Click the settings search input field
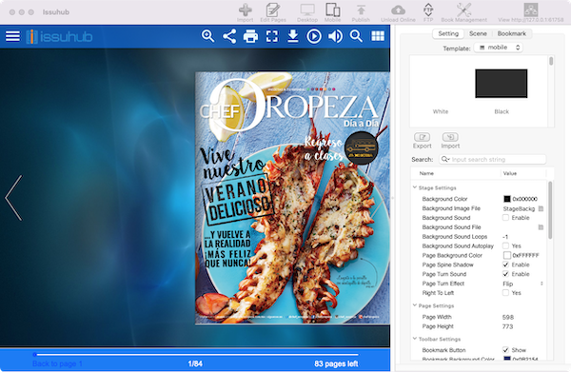Viewport: 571px width, 372px height. pyautogui.click(x=493, y=160)
